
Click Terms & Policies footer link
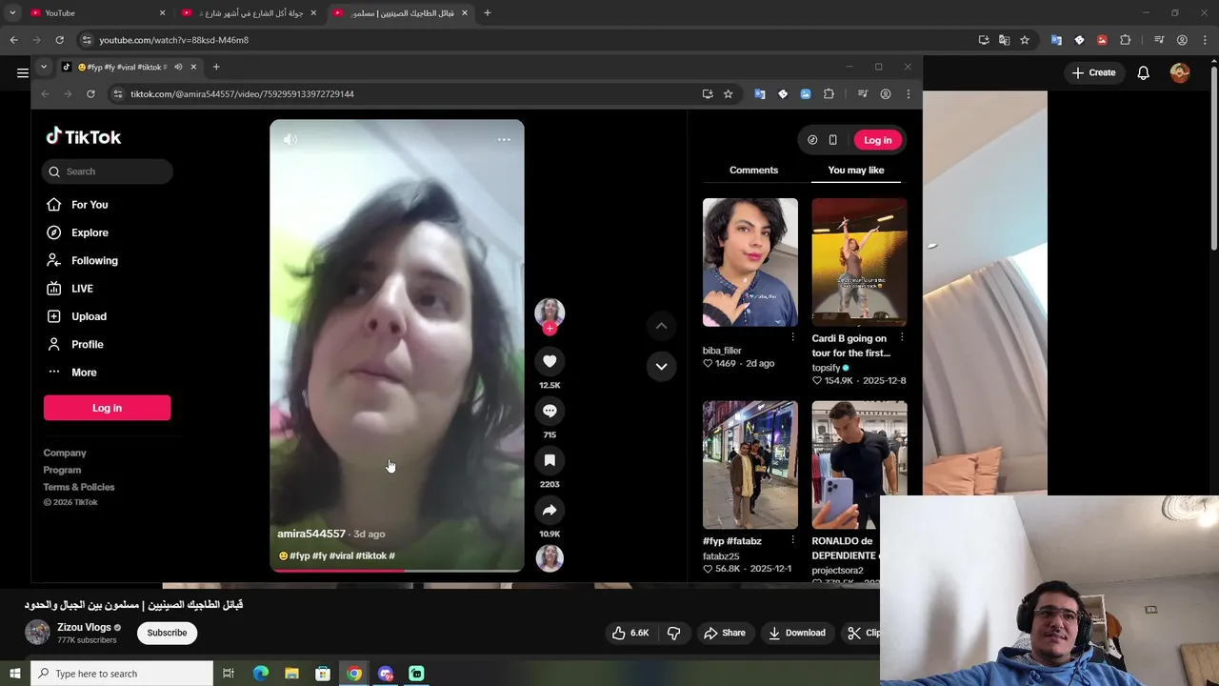(x=78, y=487)
